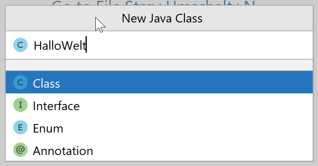Click the blue E Enum icon

point(20,127)
